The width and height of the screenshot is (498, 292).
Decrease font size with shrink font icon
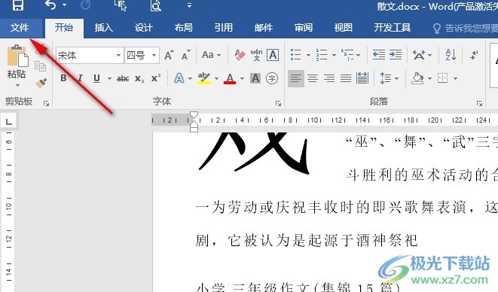click(186, 55)
